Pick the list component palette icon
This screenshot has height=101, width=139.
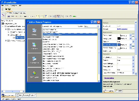[54, 16]
